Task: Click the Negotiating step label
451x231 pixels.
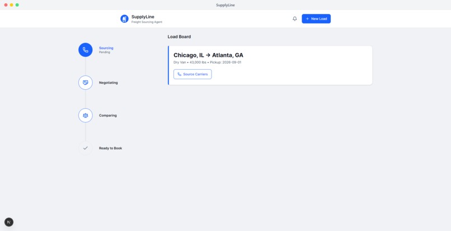Action: pyautogui.click(x=109, y=83)
